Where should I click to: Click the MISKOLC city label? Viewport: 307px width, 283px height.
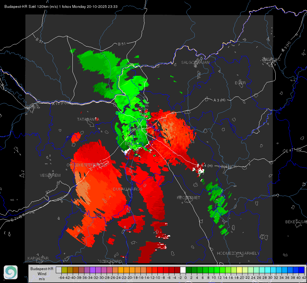[x=272, y=59]
